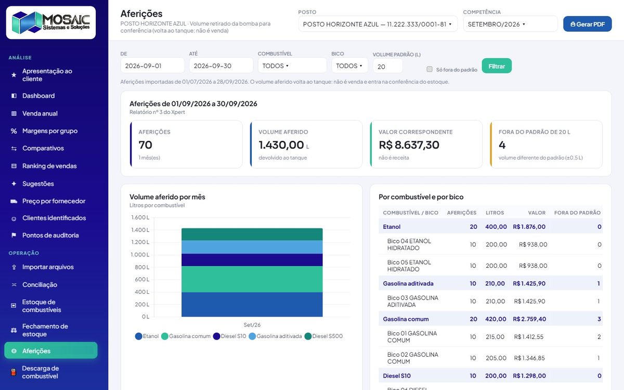Image resolution: width=624 pixels, height=390 pixels.
Task: Click the Gasolina comum bar segment
Action: tap(252, 279)
